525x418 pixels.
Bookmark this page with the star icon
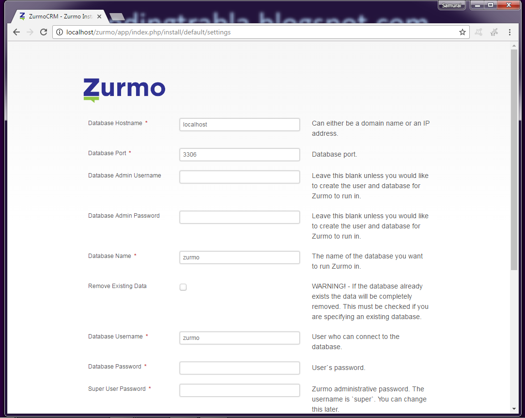(463, 32)
